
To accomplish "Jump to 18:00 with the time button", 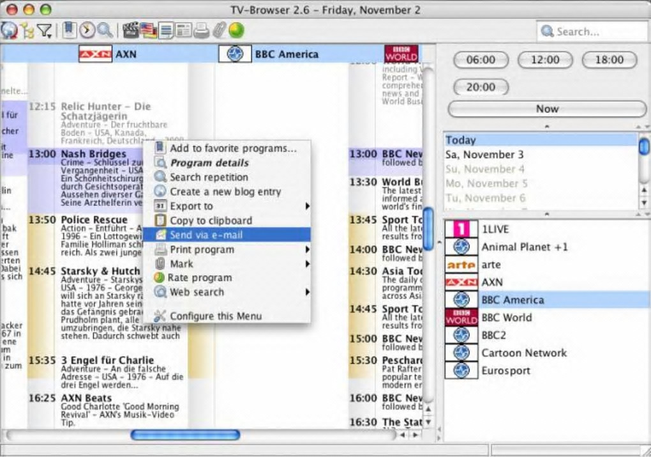I will 610,60.
